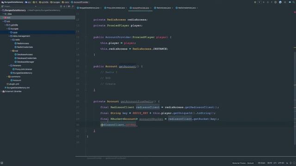
Task: Collapse the src folder
Action: (3, 21)
